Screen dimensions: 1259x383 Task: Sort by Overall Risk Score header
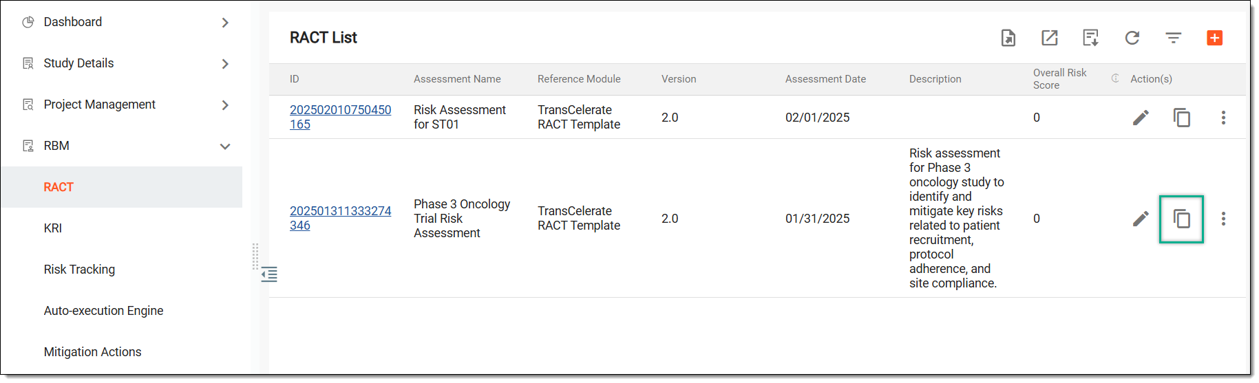click(x=1059, y=79)
